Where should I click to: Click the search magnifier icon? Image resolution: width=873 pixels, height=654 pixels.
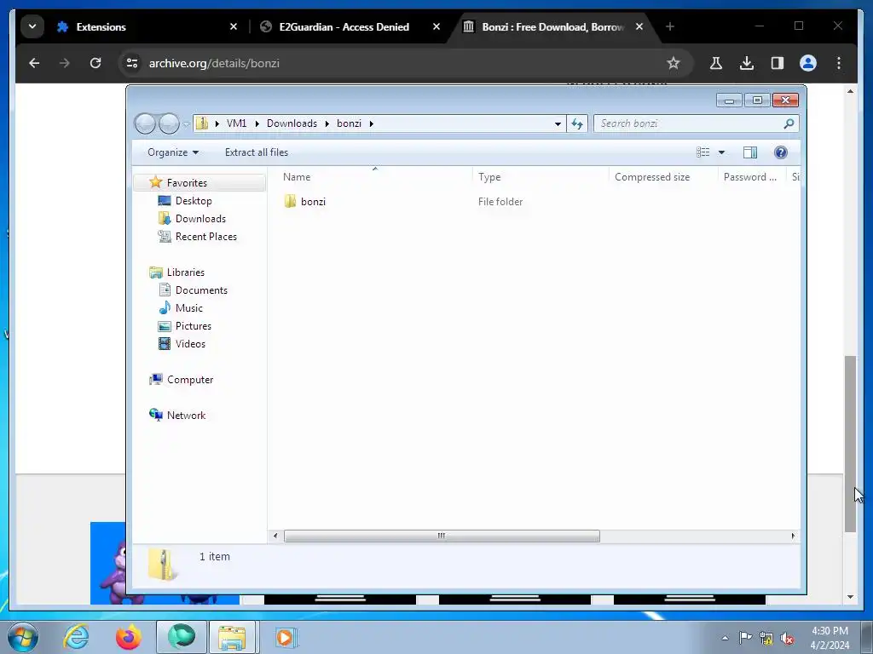click(789, 123)
